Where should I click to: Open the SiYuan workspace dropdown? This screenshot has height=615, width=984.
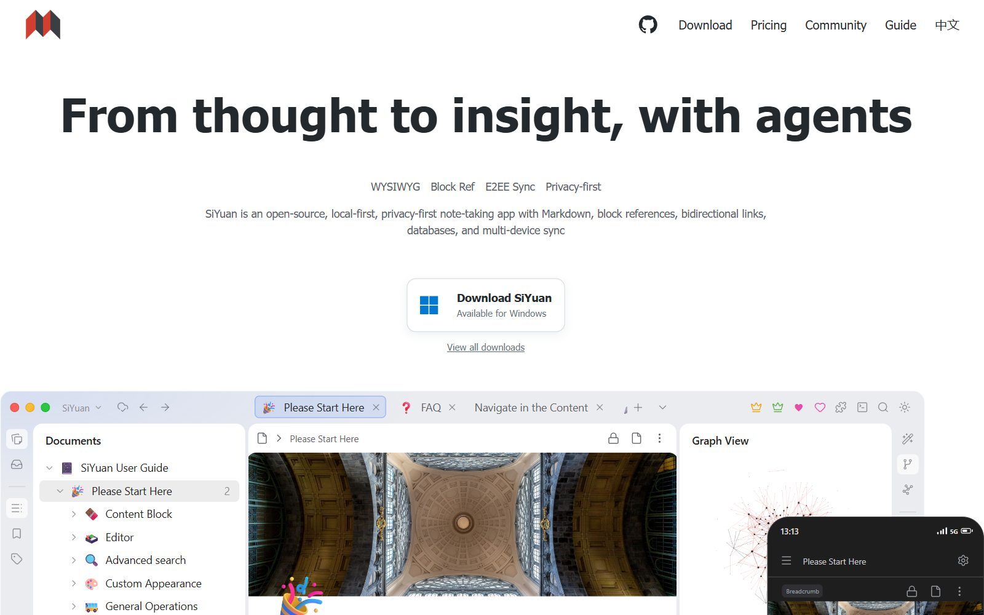point(81,408)
